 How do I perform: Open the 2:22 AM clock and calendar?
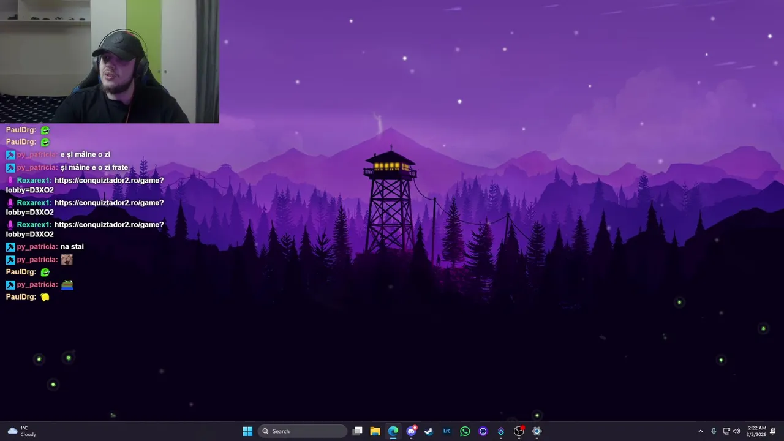[x=756, y=431]
